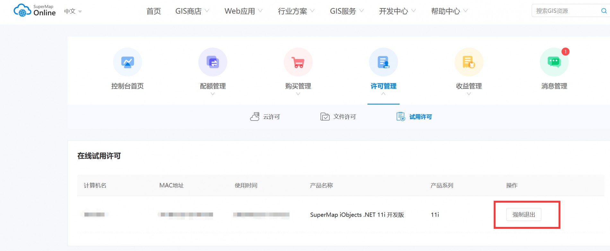Click the 试用许可 document icon
This screenshot has width=610, height=251.
pyautogui.click(x=401, y=117)
